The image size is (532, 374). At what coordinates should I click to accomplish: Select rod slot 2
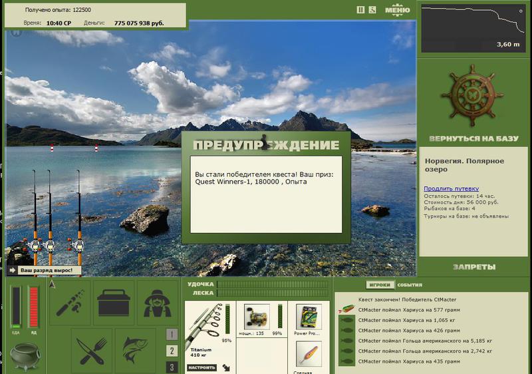[x=172, y=351]
